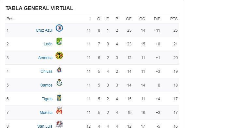Click the San Luis club badge
Image resolution: width=227 pixels, height=128 pixels.
tap(59, 124)
